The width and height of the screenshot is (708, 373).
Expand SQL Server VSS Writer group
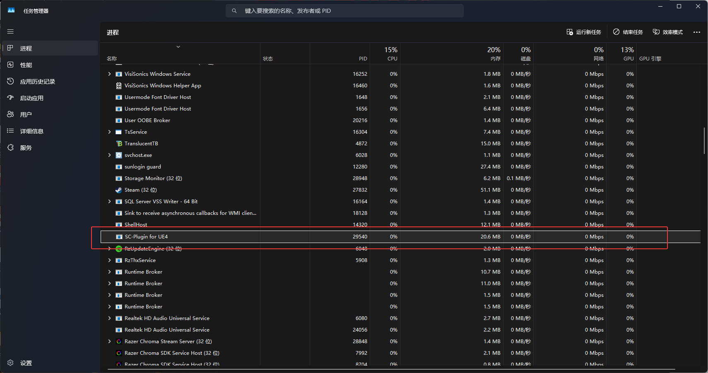[x=109, y=202]
